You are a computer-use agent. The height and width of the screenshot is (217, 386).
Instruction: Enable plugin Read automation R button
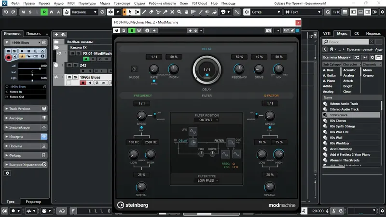point(132,30)
